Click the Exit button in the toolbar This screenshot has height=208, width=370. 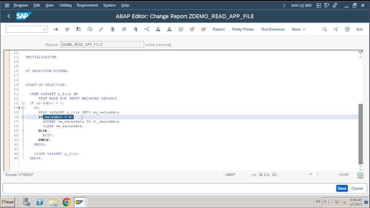(360, 29)
